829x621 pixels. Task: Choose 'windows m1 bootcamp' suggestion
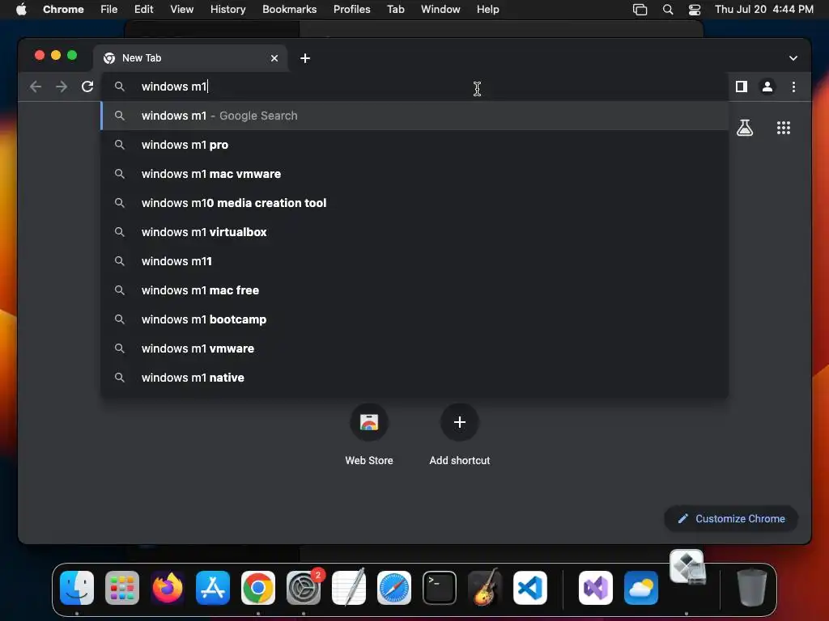[x=414, y=319]
